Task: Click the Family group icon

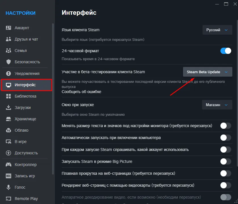Action: tap(8, 51)
